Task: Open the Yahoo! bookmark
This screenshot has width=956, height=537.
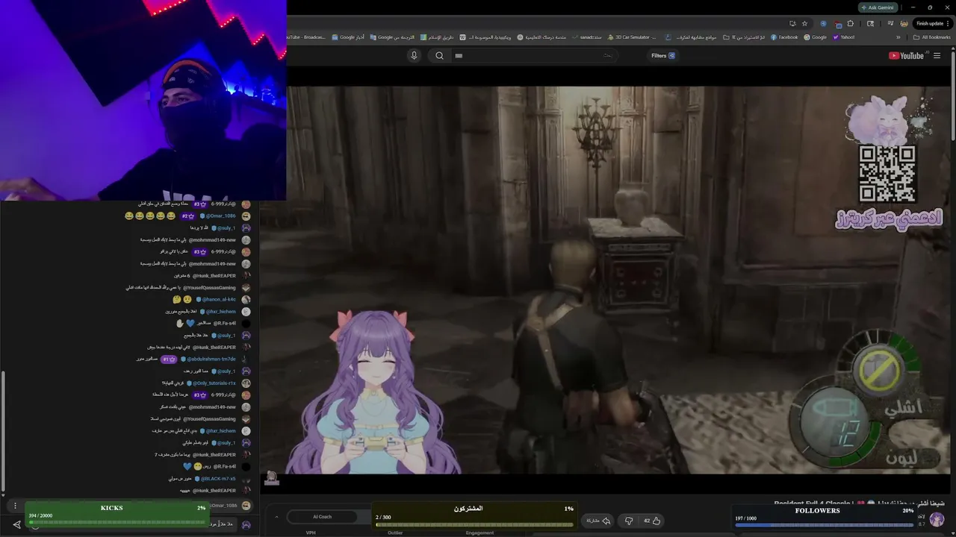Action: coord(844,37)
